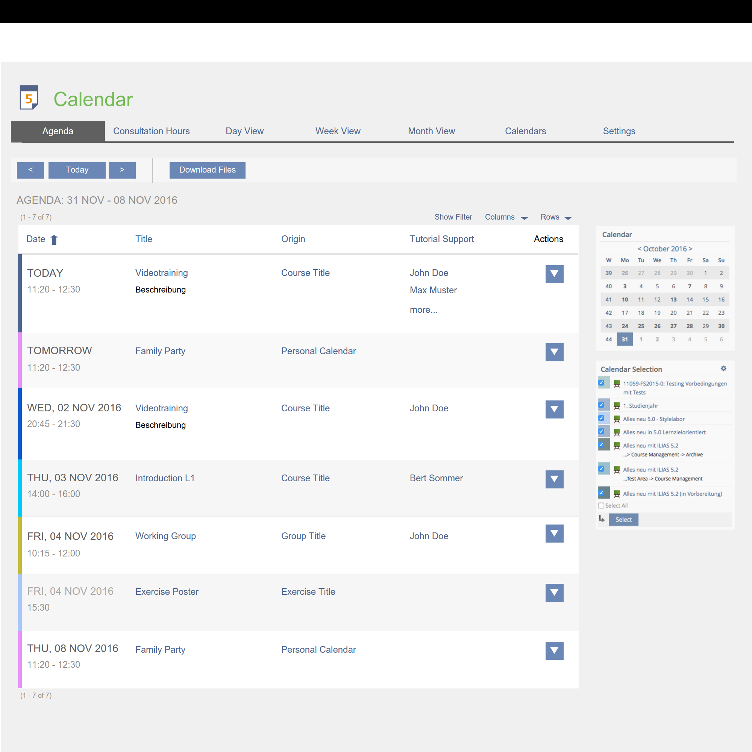Open Calendar Selection gear settings
The width and height of the screenshot is (752, 752).
[723, 368]
